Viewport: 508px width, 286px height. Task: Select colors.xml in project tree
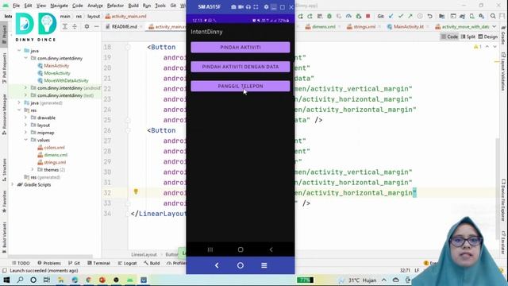(x=55, y=148)
